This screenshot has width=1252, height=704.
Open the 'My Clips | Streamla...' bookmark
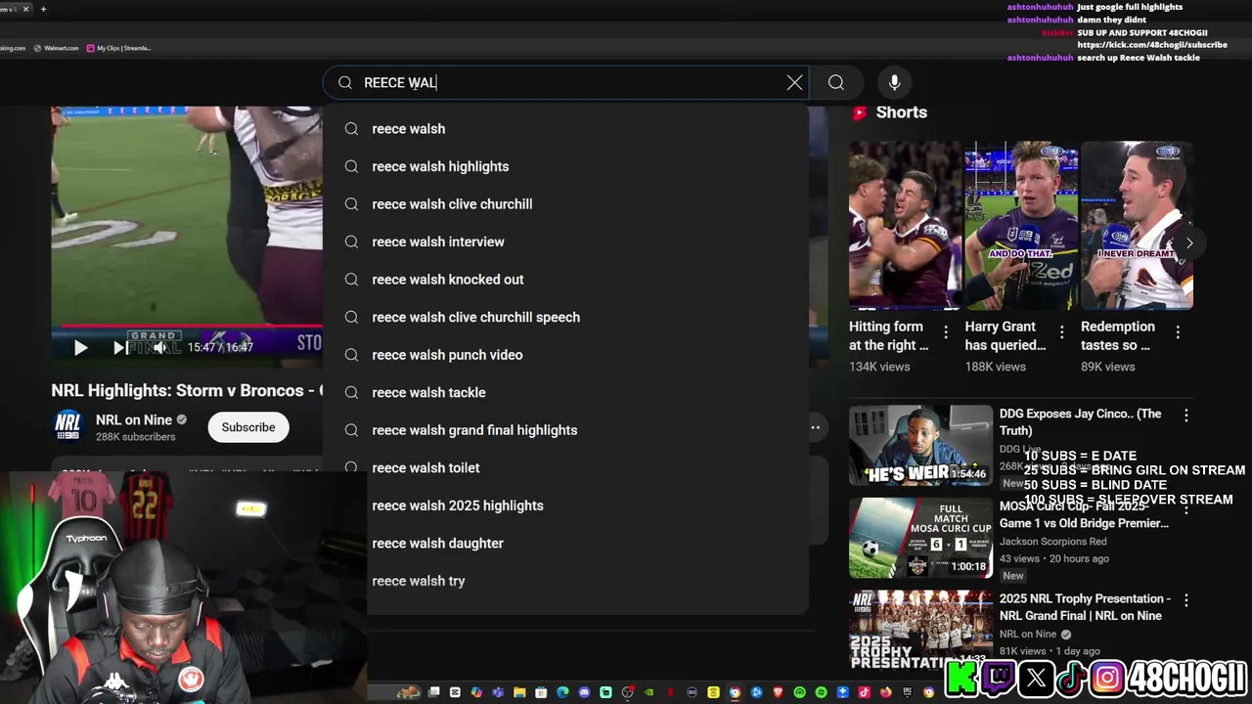tap(119, 48)
